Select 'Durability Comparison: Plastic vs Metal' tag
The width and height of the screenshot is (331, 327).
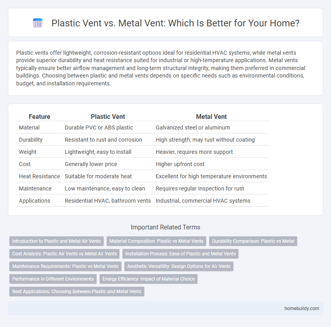click(x=253, y=241)
